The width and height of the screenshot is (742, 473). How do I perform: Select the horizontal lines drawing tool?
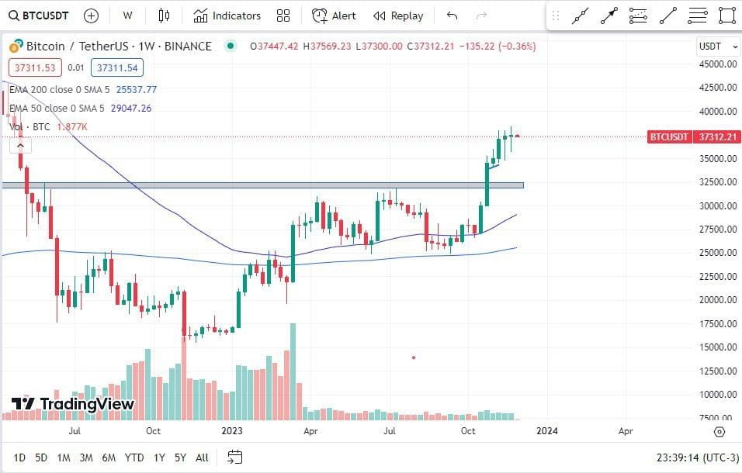pos(697,15)
